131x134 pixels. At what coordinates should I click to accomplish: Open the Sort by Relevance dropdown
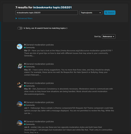[109, 37]
